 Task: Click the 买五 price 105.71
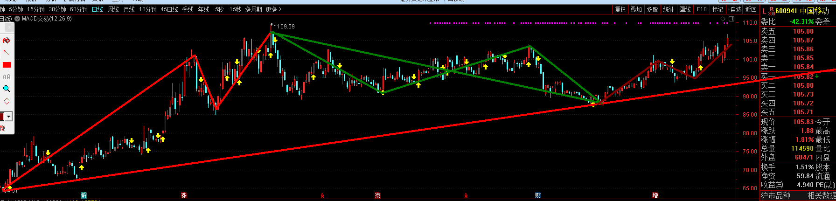click(803, 112)
